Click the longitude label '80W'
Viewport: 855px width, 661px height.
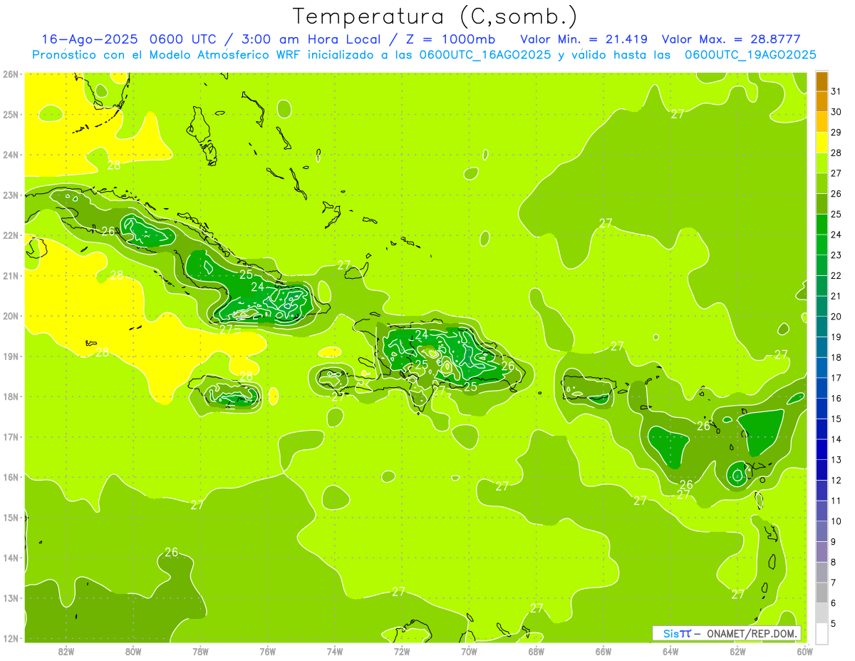point(133,651)
